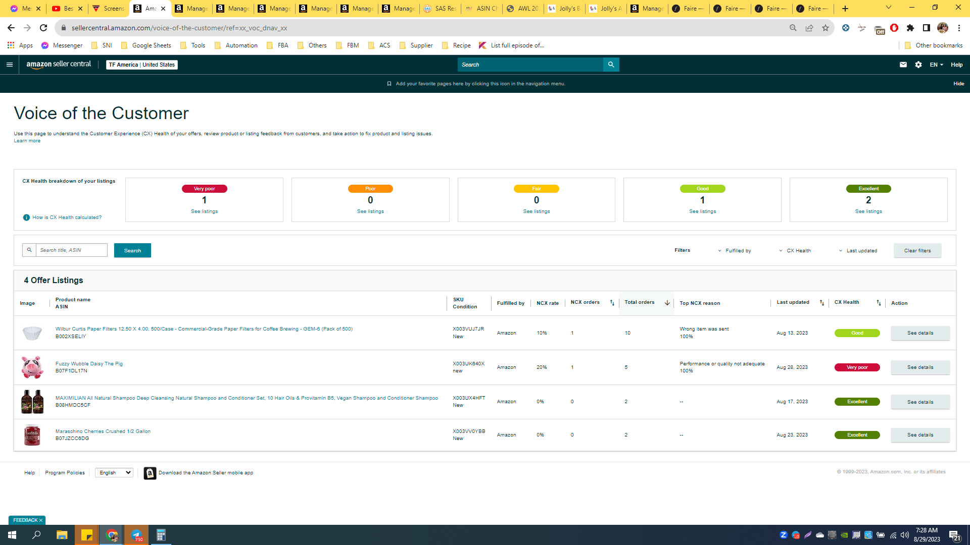
Task: Click the Maraschino Cherries product thumbnail
Action: coord(32,435)
